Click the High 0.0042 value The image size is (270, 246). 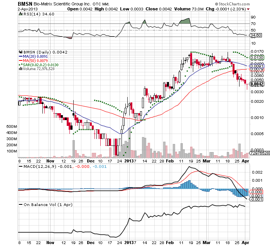(106, 9)
